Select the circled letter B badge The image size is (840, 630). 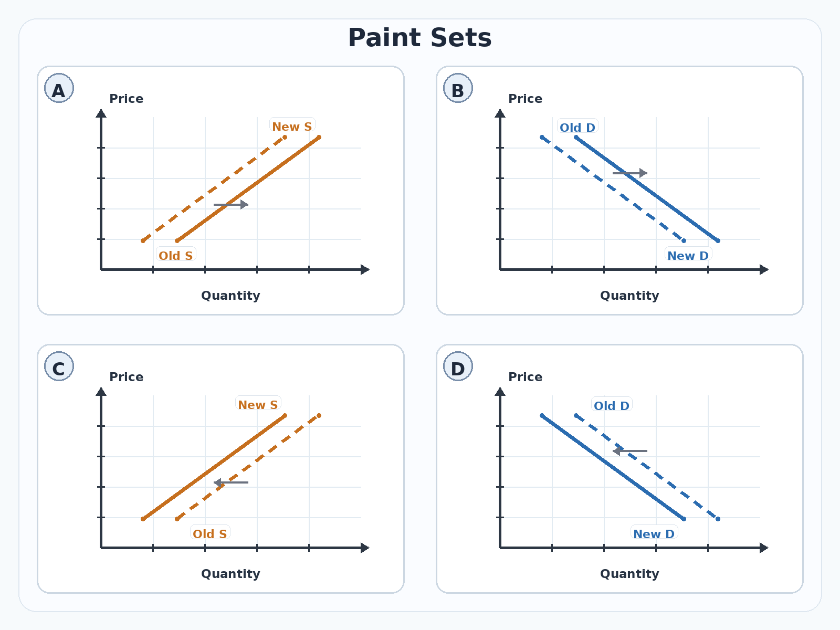click(x=458, y=88)
